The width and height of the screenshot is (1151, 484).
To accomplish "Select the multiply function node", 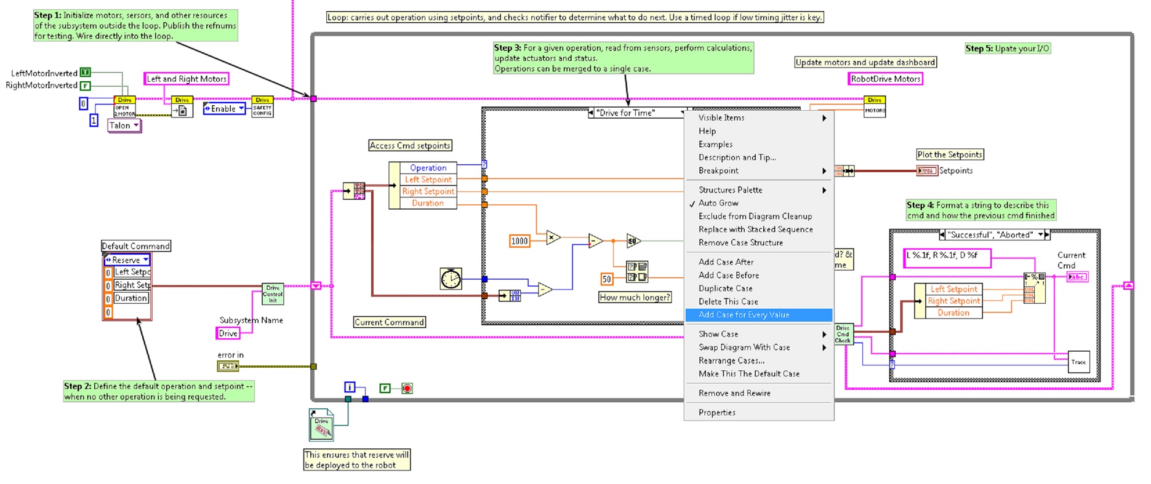I will pyautogui.click(x=553, y=237).
